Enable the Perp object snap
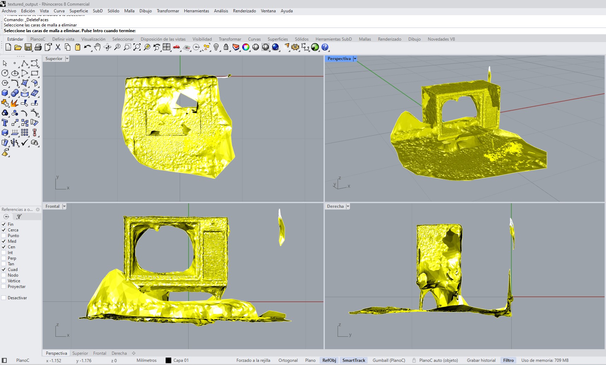The height and width of the screenshot is (365, 606). [x=3, y=258]
